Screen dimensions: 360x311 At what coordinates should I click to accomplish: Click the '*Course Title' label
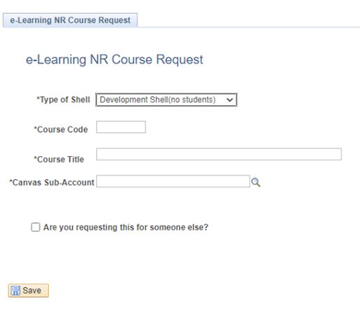pos(59,160)
